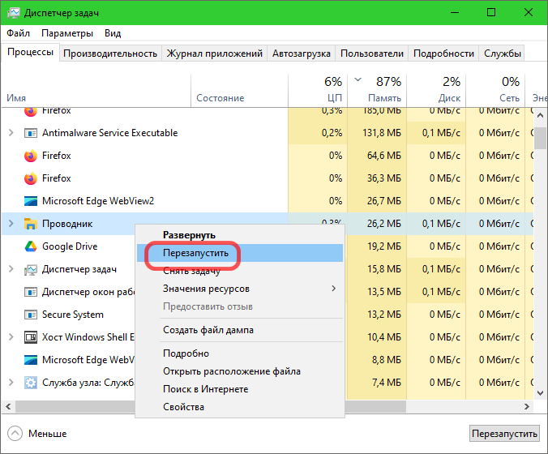Image resolution: width=548 pixels, height=454 pixels.
Task: Switch to the Производительность tab
Action: coord(109,54)
